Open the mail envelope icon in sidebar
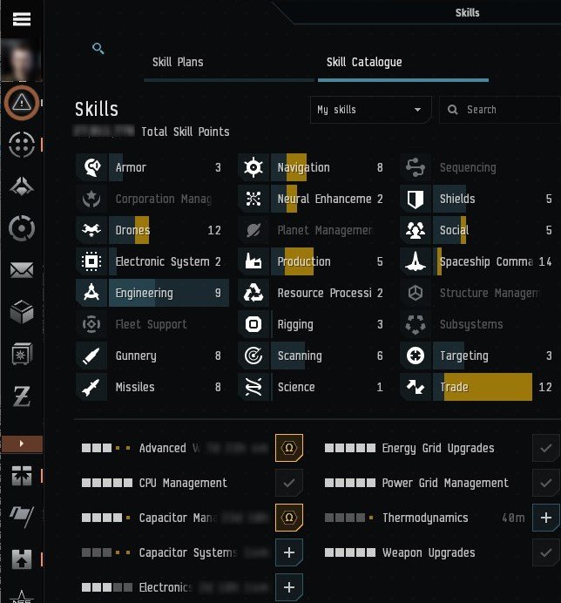This screenshot has height=603, width=561. tap(22, 270)
